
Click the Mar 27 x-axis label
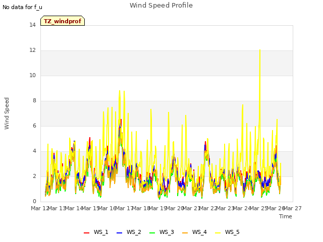click(293, 208)
